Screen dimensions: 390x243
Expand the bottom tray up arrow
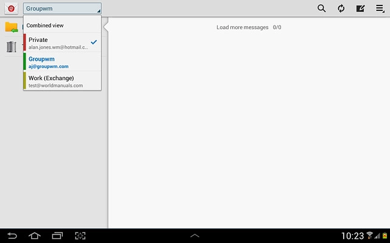pos(195,235)
